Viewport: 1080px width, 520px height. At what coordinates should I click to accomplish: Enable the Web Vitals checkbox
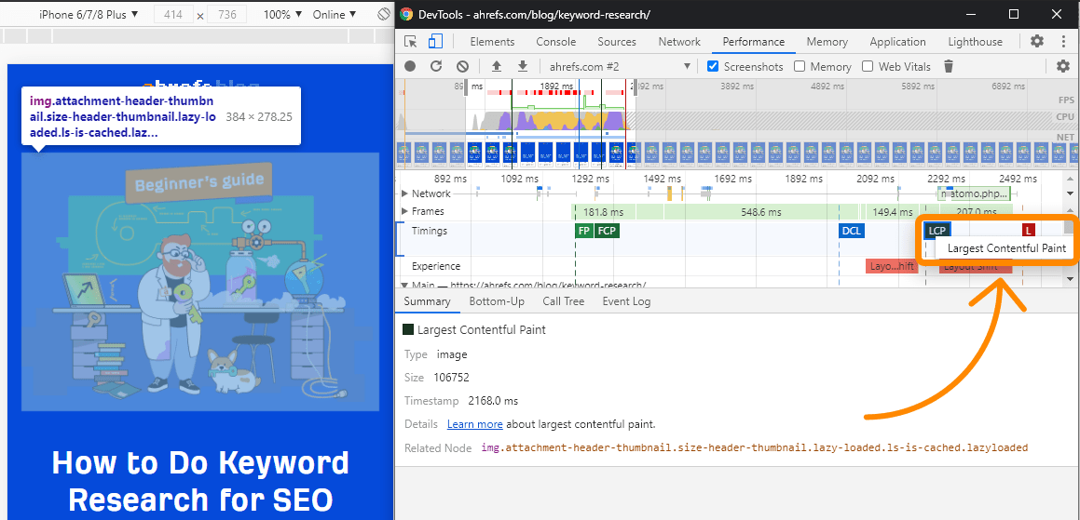[x=868, y=66]
